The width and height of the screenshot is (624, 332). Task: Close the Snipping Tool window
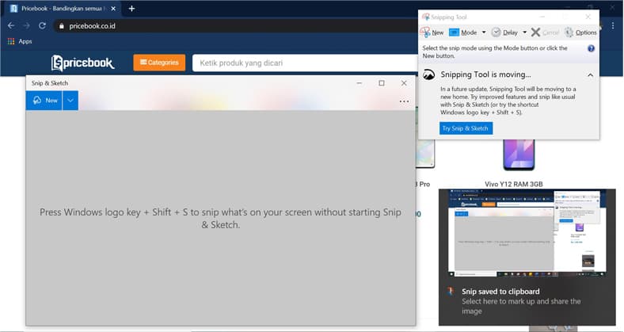point(588,17)
